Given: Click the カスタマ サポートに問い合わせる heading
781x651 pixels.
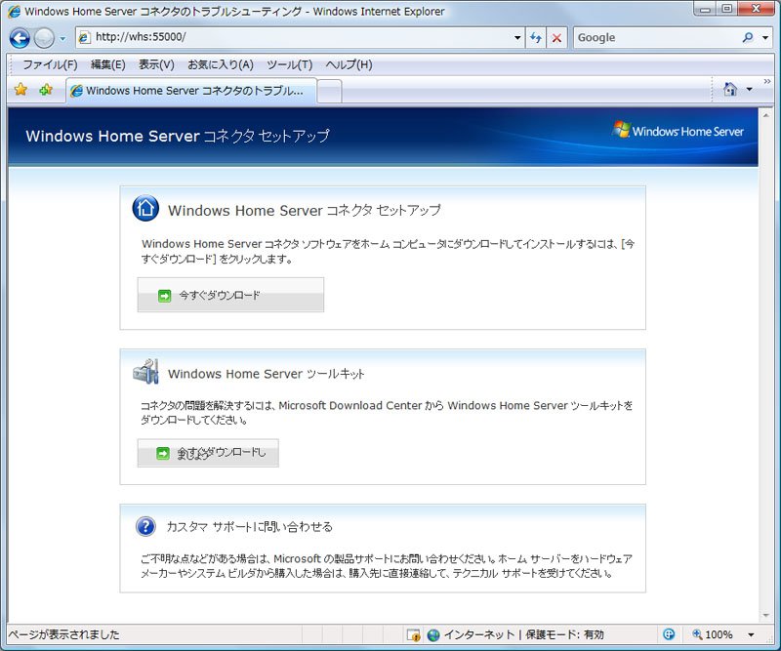Looking at the screenshot, I should [x=249, y=526].
